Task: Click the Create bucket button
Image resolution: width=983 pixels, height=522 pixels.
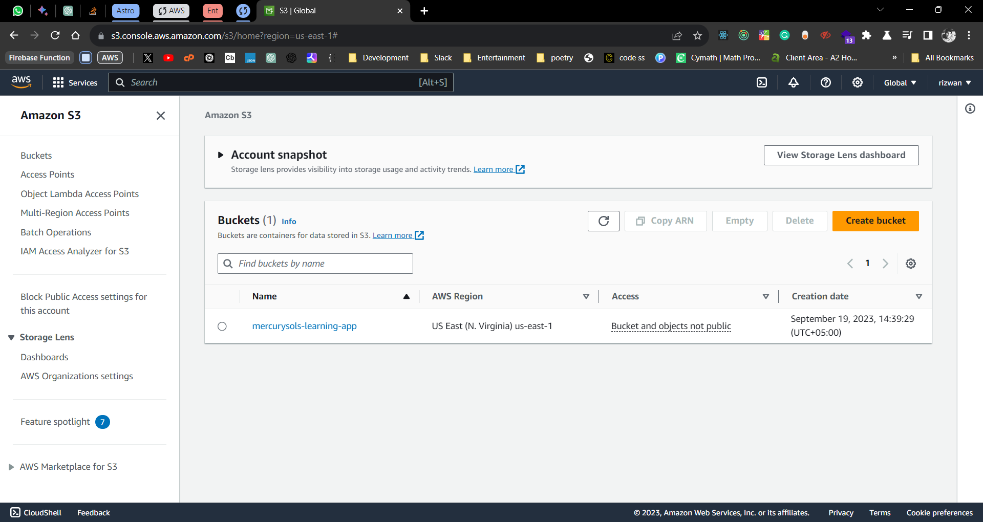Action: tap(875, 221)
